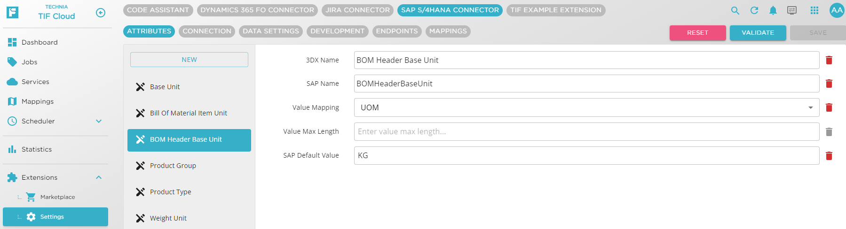Click trash icon next to SAP Default Value
846x229 pixels.
pos(829,156)
